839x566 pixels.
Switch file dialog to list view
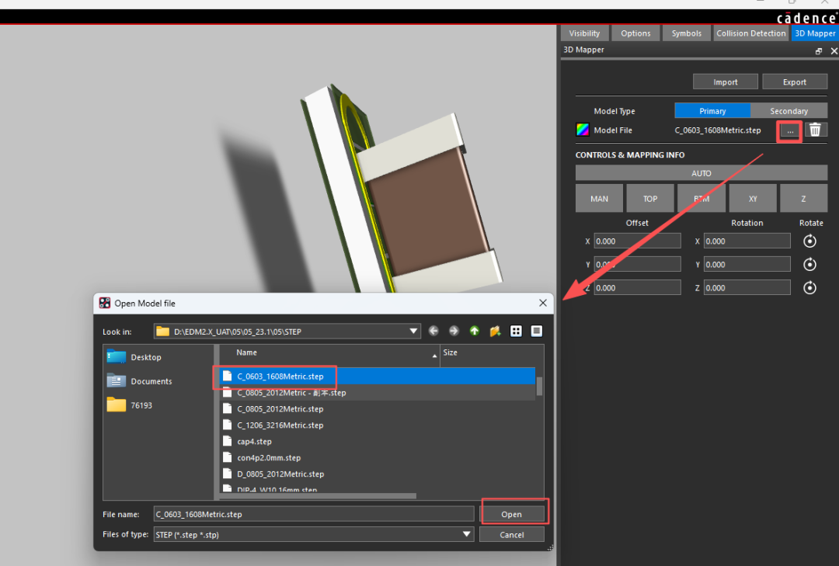tap(516, 332)
